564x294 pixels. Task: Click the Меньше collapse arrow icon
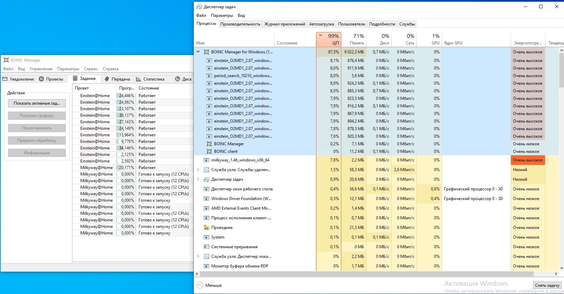[200, 285]
